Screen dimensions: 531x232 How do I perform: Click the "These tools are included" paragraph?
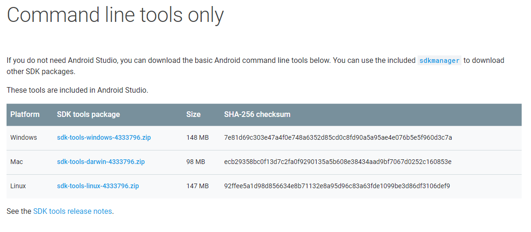(x=78, y=90)
